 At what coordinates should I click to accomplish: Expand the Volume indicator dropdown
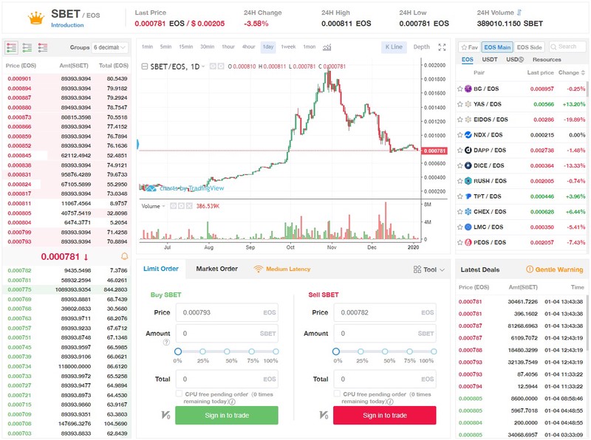coord(163,206)
